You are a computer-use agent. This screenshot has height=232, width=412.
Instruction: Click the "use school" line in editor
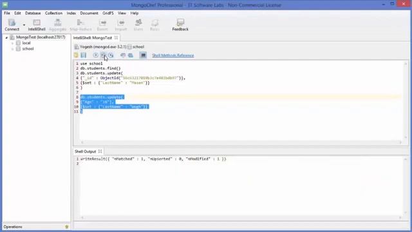click(x=91, y=64)
